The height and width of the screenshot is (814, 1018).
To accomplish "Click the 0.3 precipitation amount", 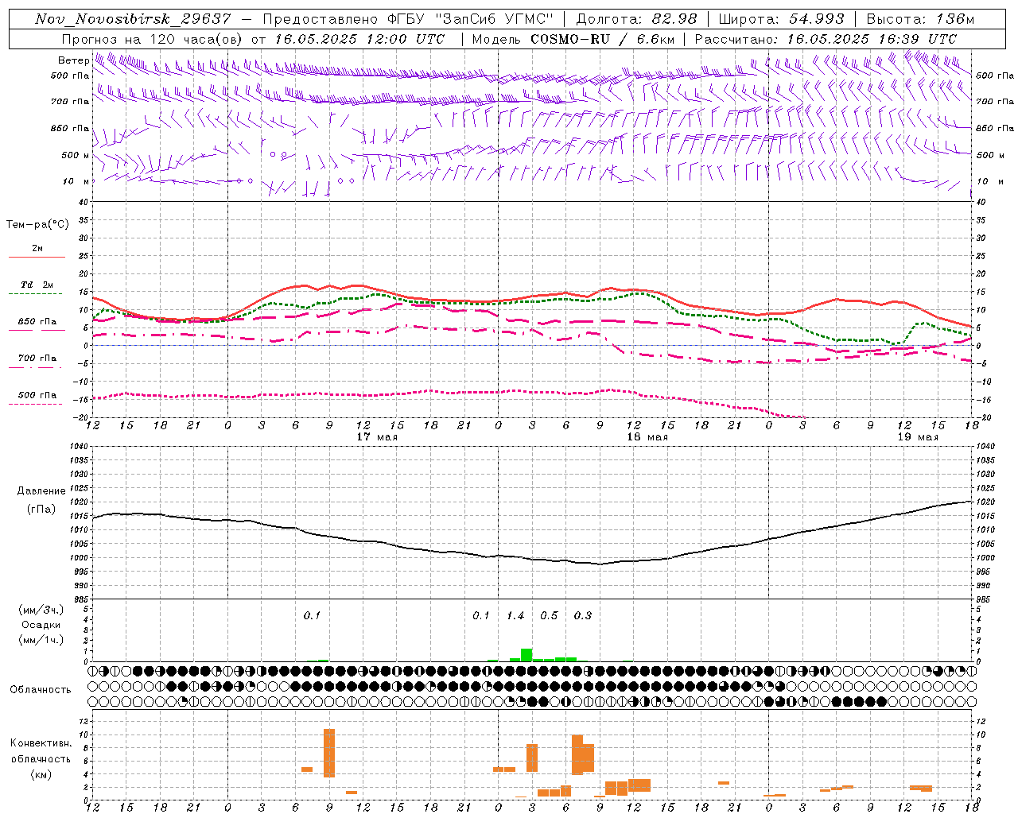I will tap(583, 616).
